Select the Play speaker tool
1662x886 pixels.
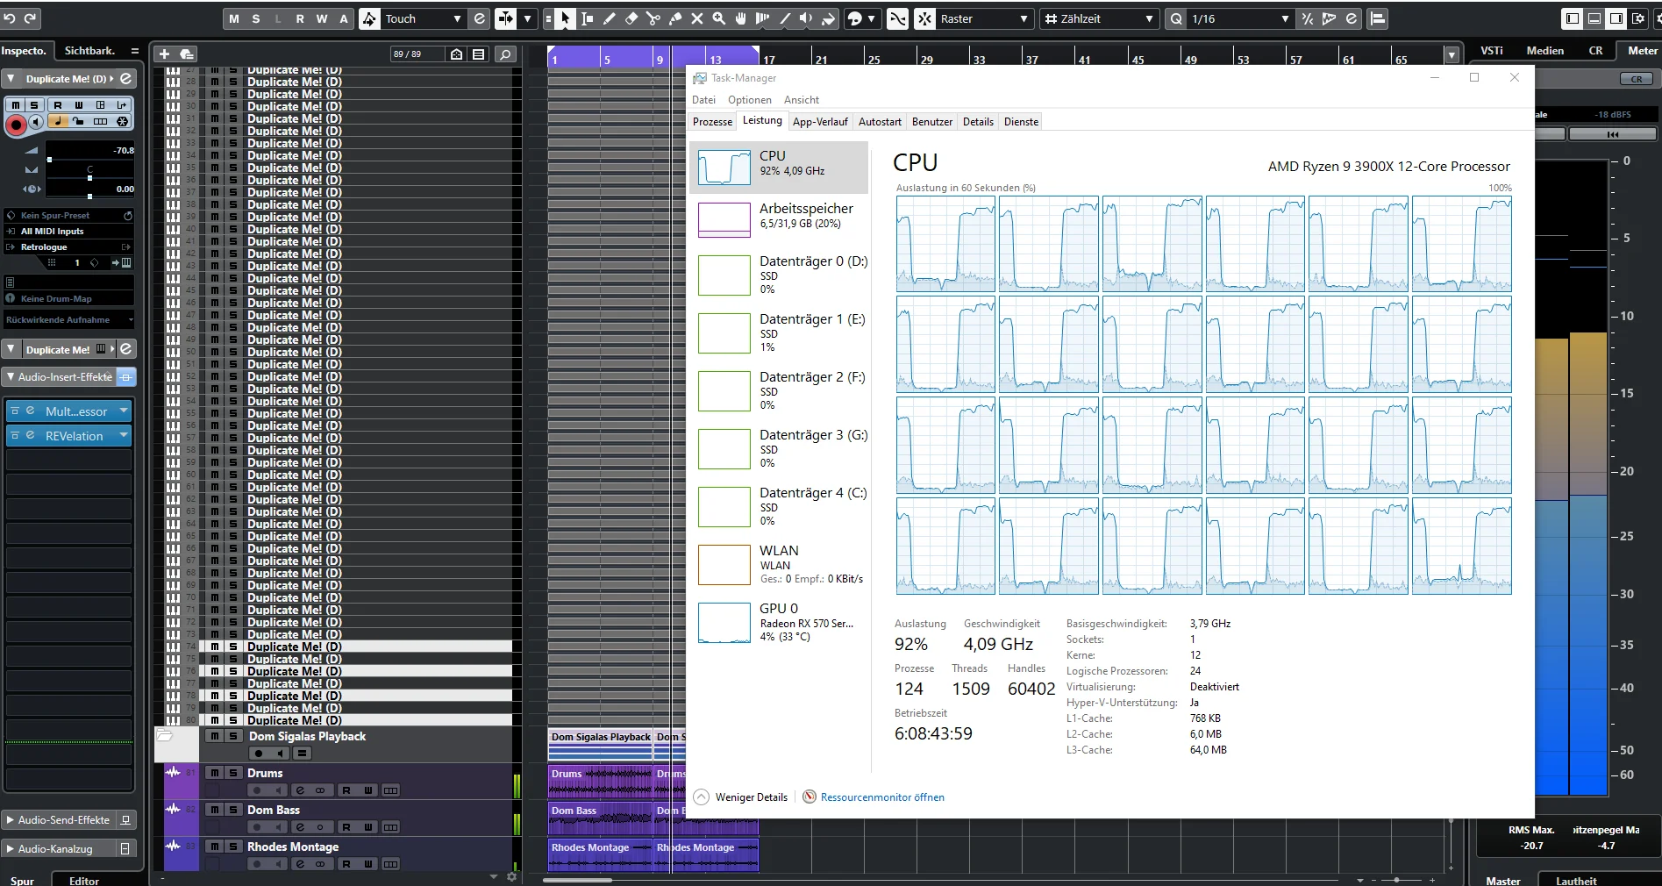(x=806, y=18)
